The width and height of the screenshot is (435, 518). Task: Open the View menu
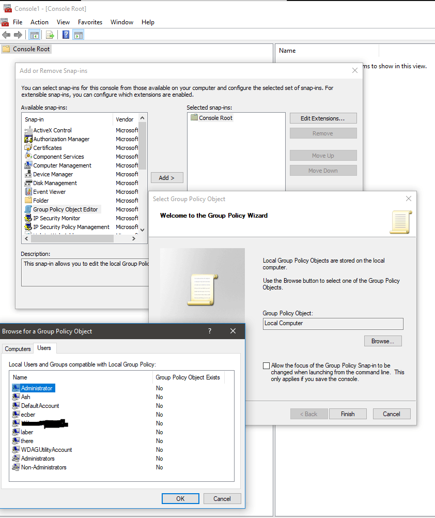click(x=63, y=22)
